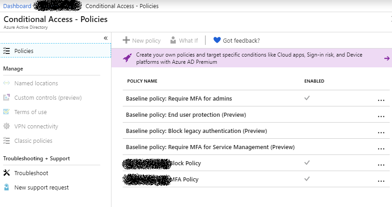This screenshot has height=207, width=392.
Task: Click the Terms of use icon
Action: 6,112
